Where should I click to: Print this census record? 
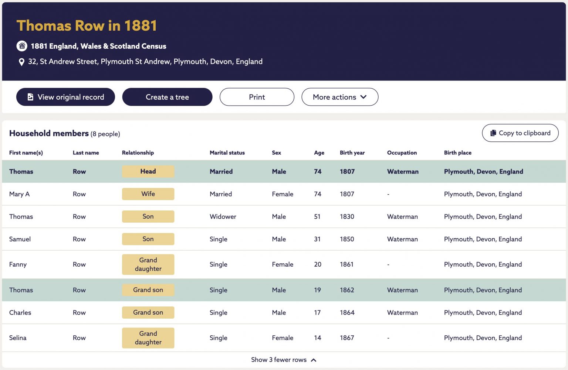(257, 97)
